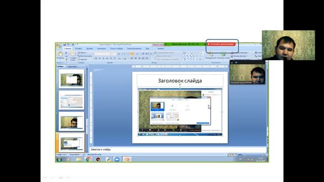This screenshot has width=324, height=182.
Task: Select the star shape in shapes gallery
Action: 200,59
